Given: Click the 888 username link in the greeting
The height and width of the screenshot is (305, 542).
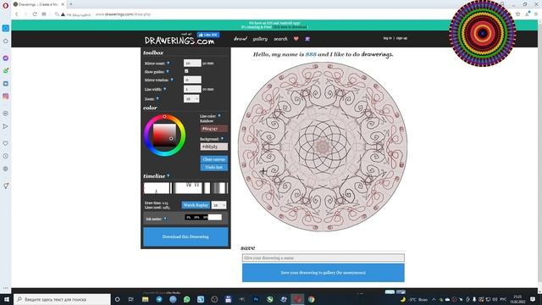Looking at the screenshot, I should pos(311,54).
